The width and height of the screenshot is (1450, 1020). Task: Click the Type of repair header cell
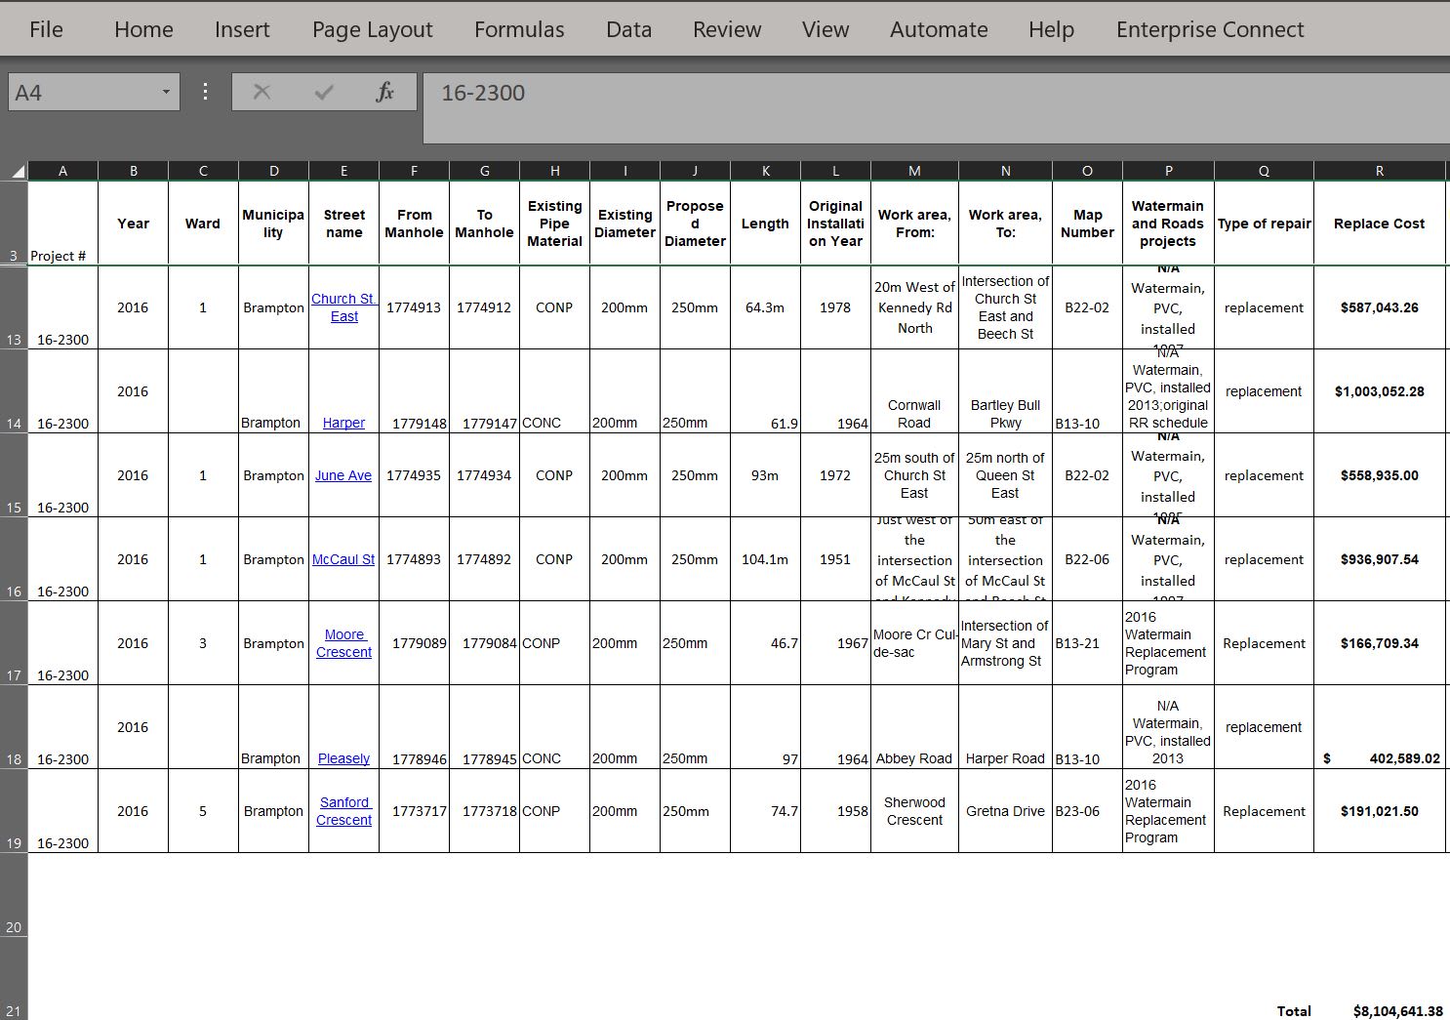(x=1264, y=224)
